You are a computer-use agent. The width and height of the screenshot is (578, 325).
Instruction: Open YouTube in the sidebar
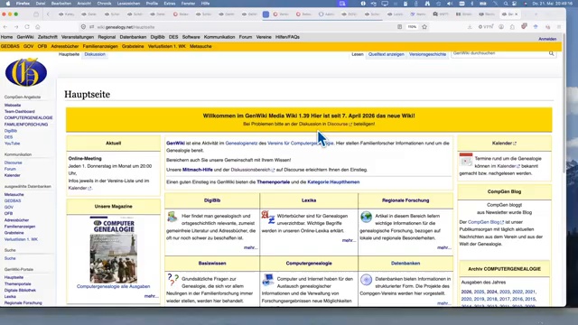pyautogui.click(x=12, y=144)
